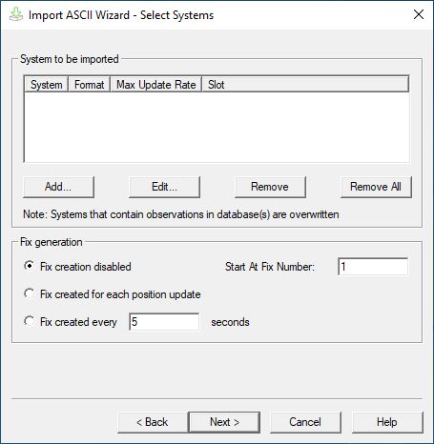Viewport: 434px width, 444px height.
Task: Click inside the empty systems list area
Action: [217, 127]
